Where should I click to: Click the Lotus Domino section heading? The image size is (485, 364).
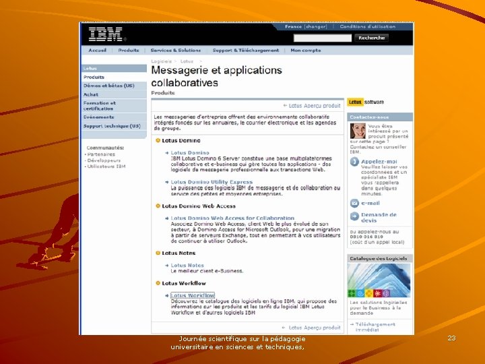(x=181, y=140)
